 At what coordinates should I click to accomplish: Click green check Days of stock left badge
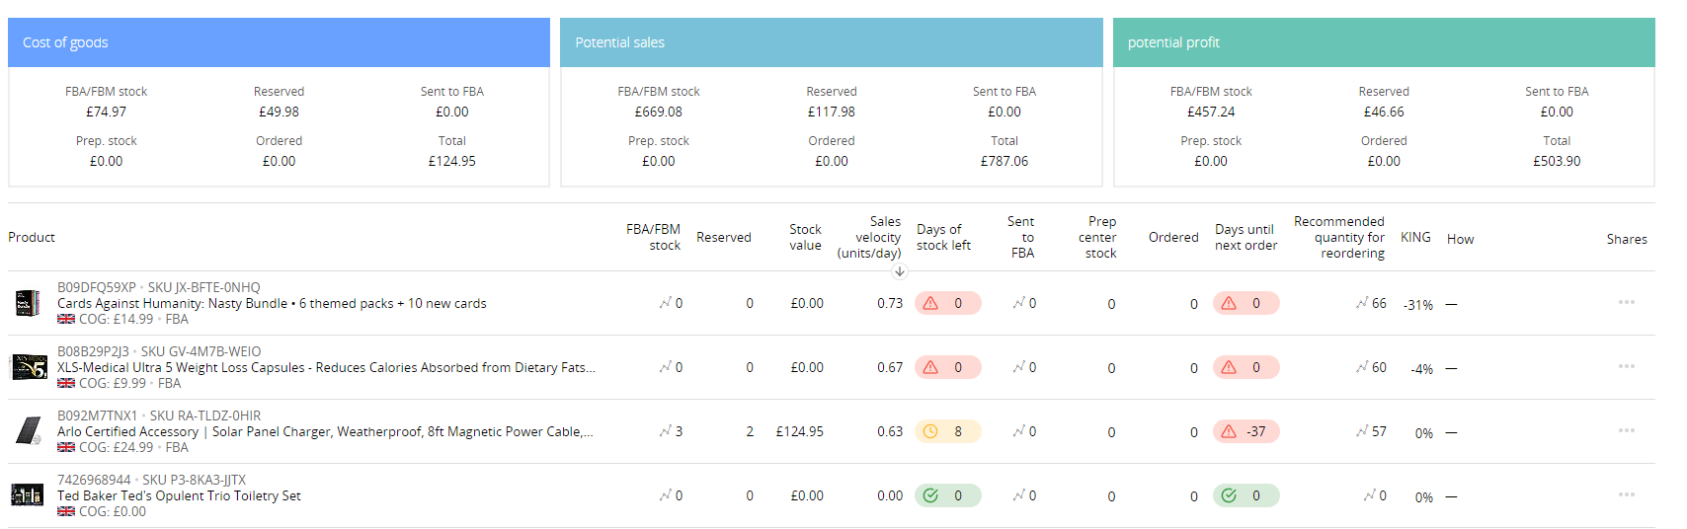tap(947, 495)
